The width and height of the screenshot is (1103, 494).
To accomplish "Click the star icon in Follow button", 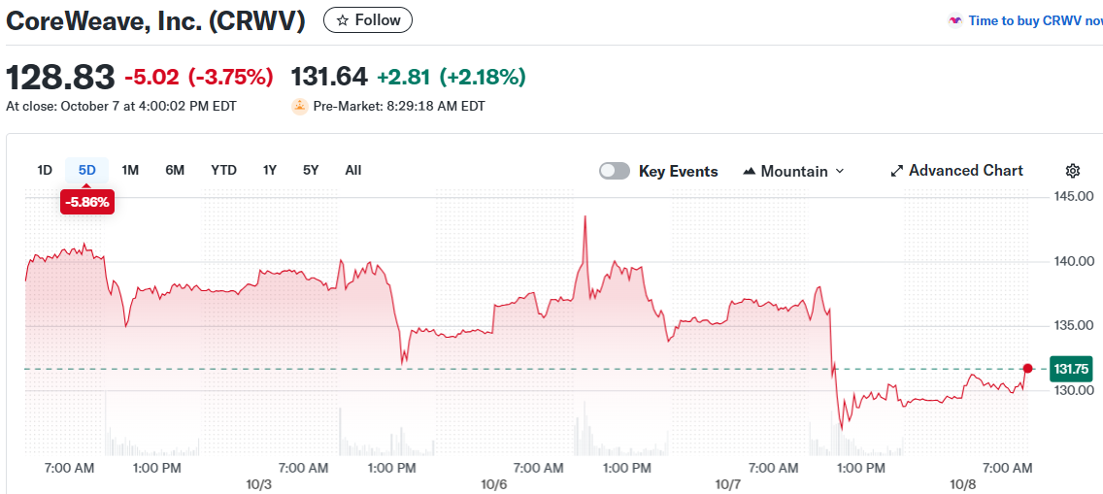I will point(342,20).
